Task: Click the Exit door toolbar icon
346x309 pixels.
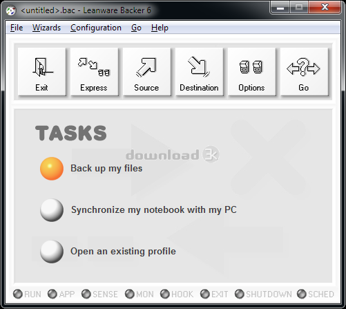Action: (x=41, y=72)
